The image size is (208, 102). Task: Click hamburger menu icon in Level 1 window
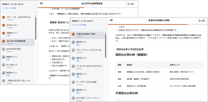(x=41, y=4)
